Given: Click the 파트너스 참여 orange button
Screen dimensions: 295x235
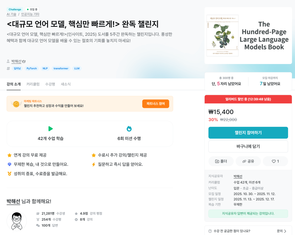Looking at the screenshot, I should [x=156, y=104].
